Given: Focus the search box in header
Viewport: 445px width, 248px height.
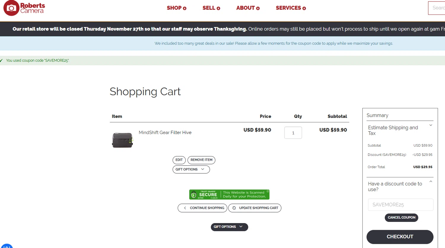Looking at the screenshot, I should [x=437, y=8].
